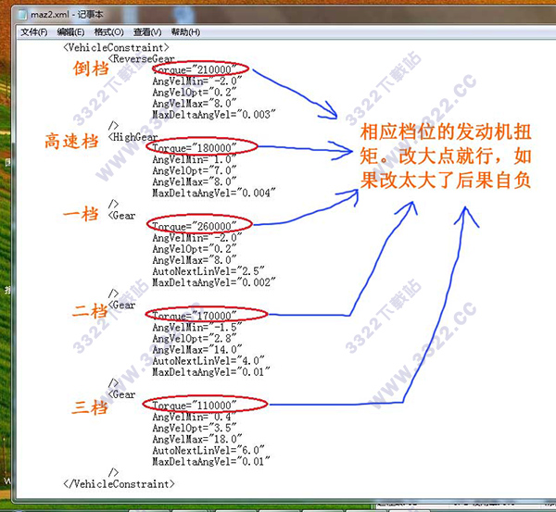Open the 文件(F) menu
556x512 pixels.
pos(34,32)
